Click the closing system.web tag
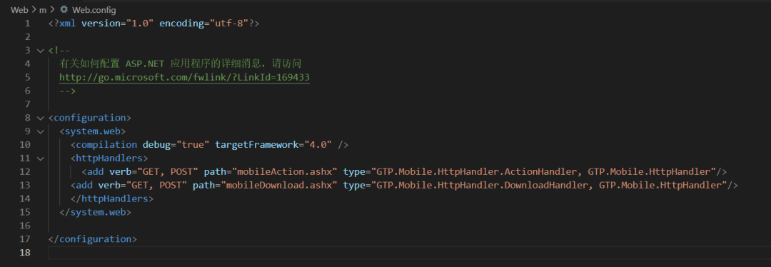The width and height of the screenshot is (771, 267). pyautogui.click(x=96, y=212)
